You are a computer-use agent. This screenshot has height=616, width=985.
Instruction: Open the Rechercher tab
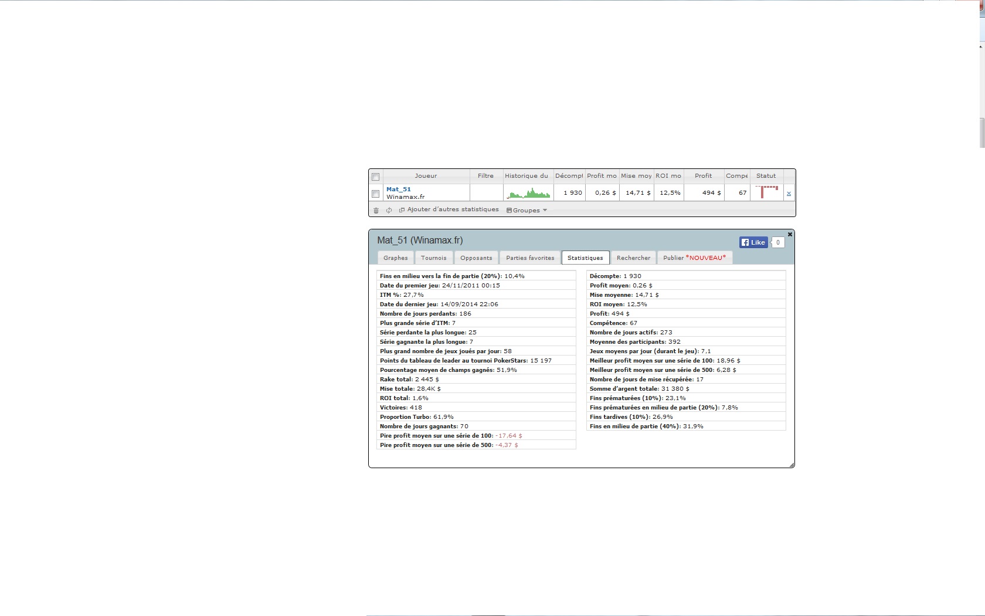pos(633,258)
